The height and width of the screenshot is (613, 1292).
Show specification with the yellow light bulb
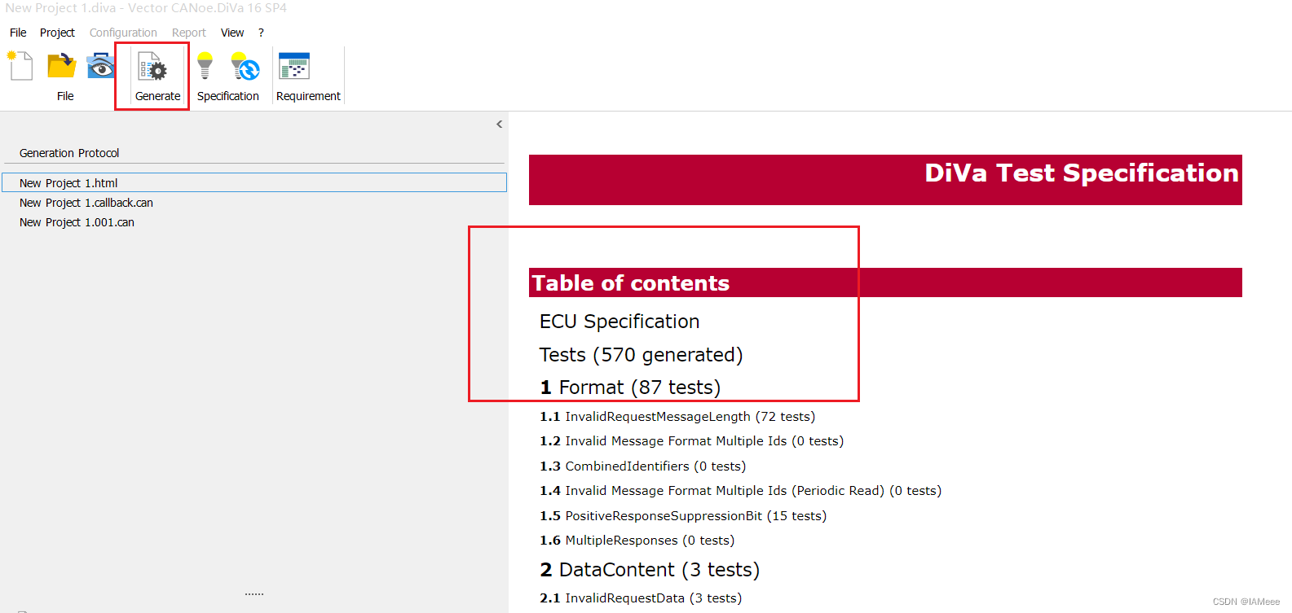point(205,66)
